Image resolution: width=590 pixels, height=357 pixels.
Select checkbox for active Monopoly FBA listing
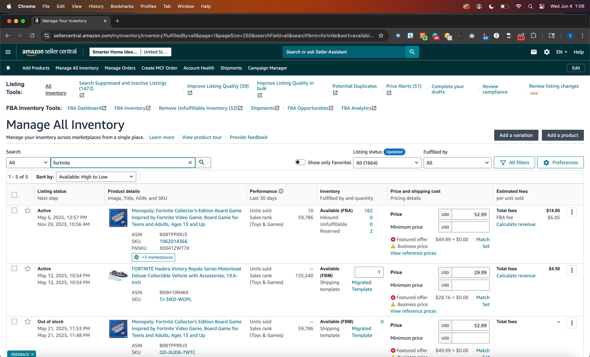pyautogui.click(x=14, y=210)
